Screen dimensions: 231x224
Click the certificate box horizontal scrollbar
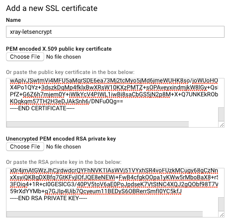click(97, 124)
